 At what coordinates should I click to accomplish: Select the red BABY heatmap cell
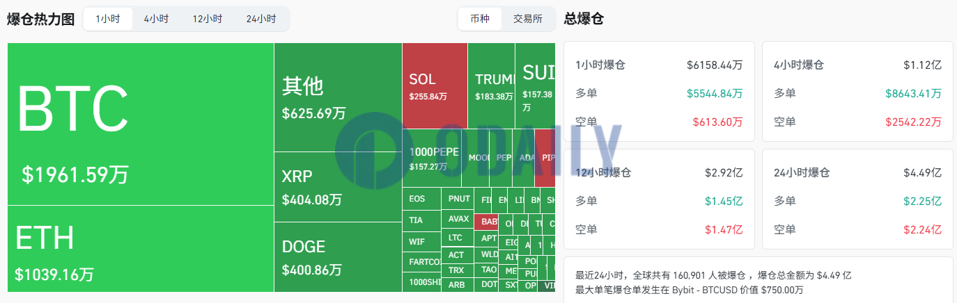(x=486, y=222)
